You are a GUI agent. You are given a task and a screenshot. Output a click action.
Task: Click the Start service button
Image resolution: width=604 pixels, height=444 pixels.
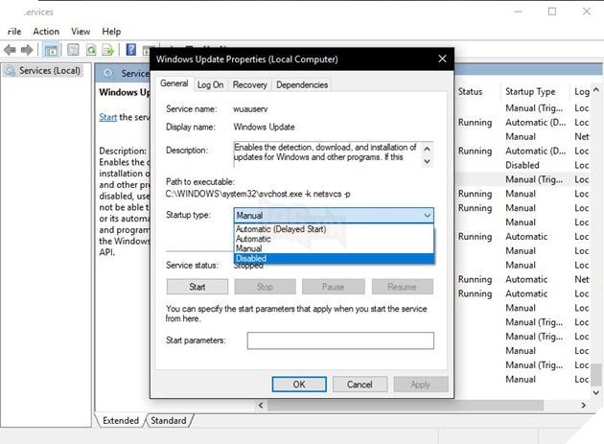pos(197,287)
